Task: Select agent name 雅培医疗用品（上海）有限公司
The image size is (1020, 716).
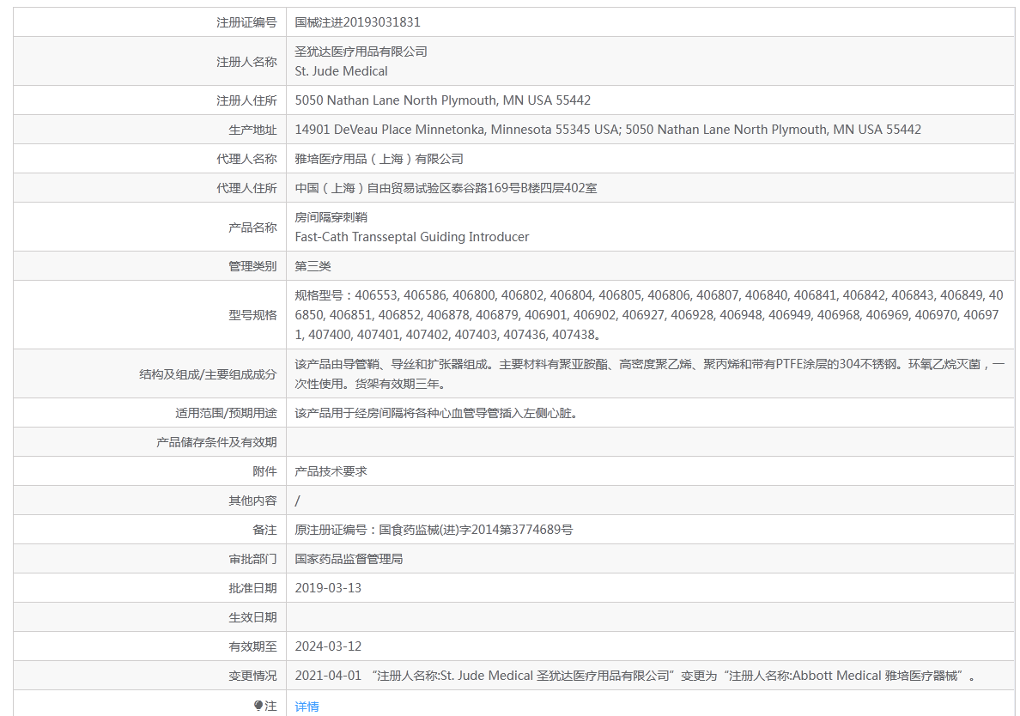Action: tap(379, 159)
